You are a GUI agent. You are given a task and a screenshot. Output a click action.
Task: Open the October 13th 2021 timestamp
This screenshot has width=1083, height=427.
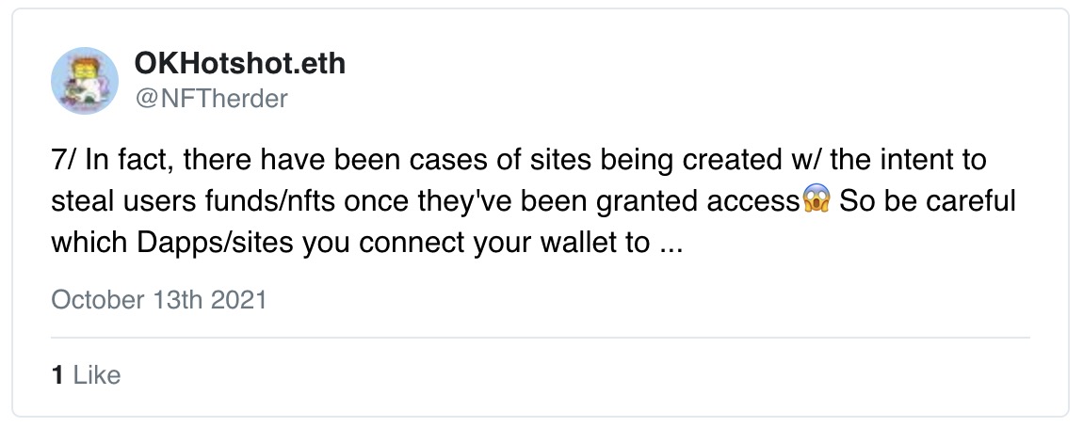pyautogui.click(x=159, y=300)
